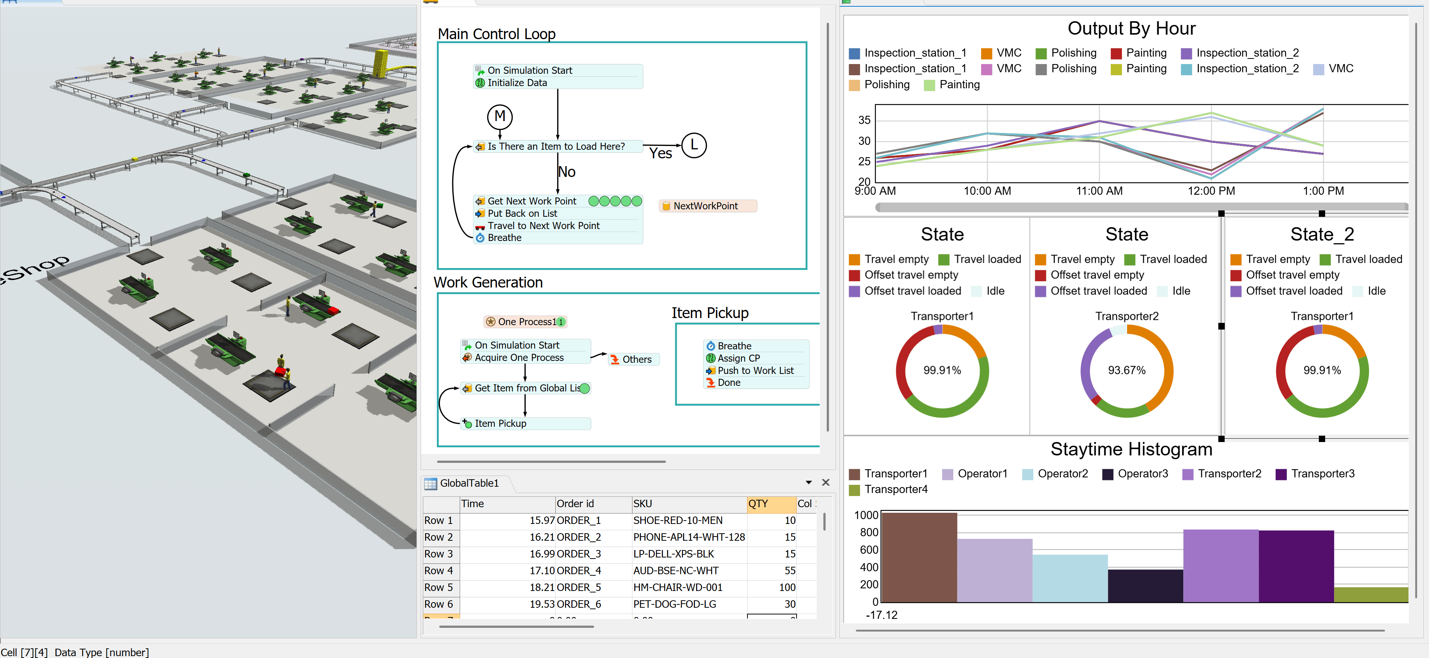The image size is (1429, 658).
Task: Select the NextWorkPoint list icon
Action: tap(666, 206)
